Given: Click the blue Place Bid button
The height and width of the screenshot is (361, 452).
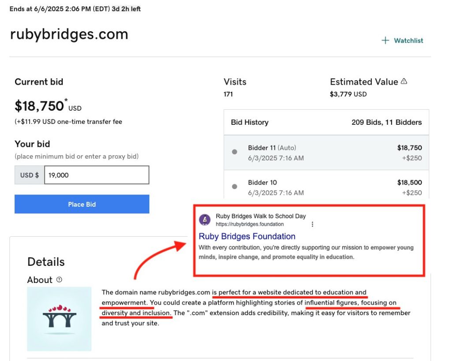Looking at the screenshot, I should point(82,204).
